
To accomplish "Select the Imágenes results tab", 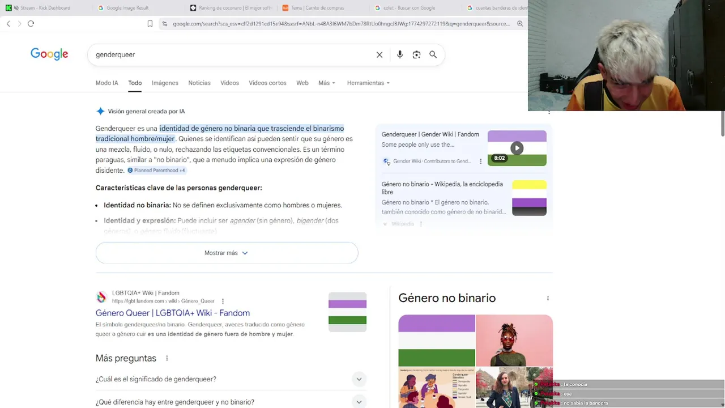I will 165,83.
